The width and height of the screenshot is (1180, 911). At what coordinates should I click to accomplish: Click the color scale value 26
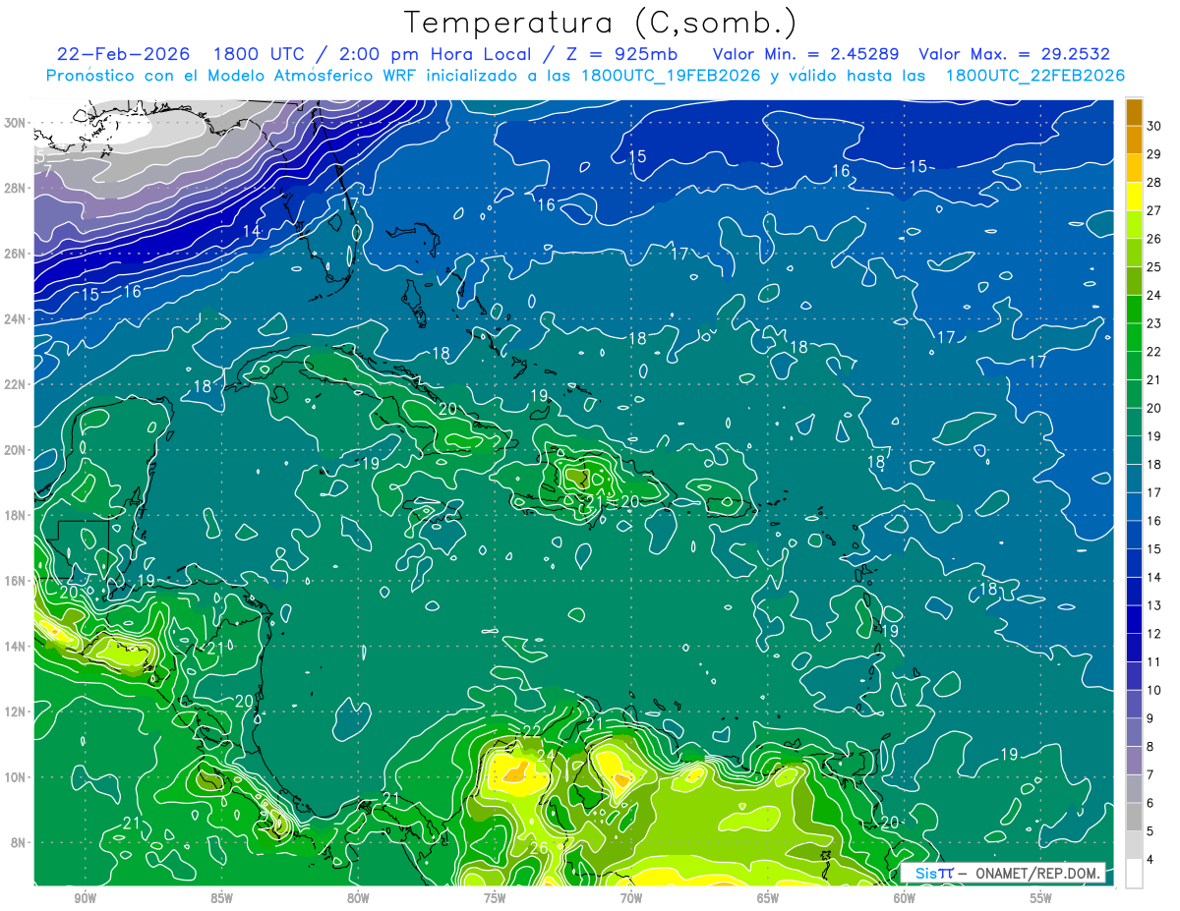1154,239
